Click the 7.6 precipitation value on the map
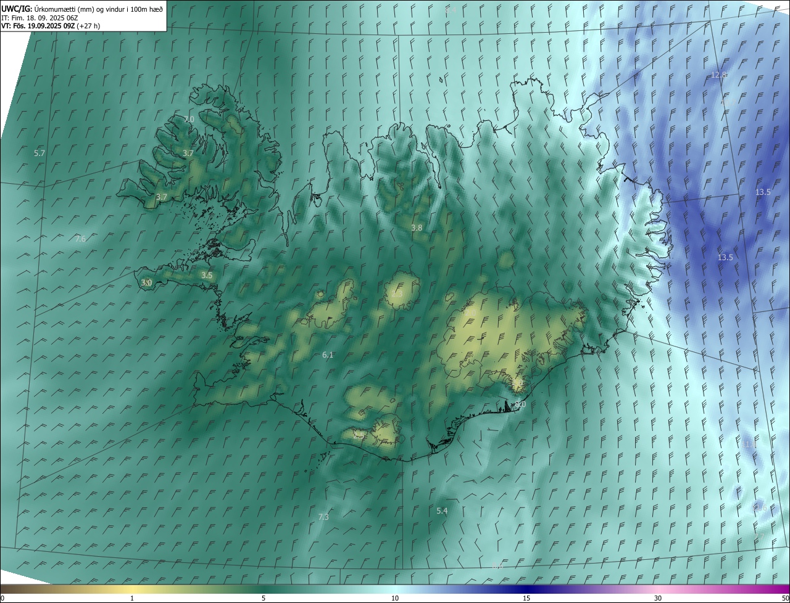This screenshot has height=603, width=790. 80,239
